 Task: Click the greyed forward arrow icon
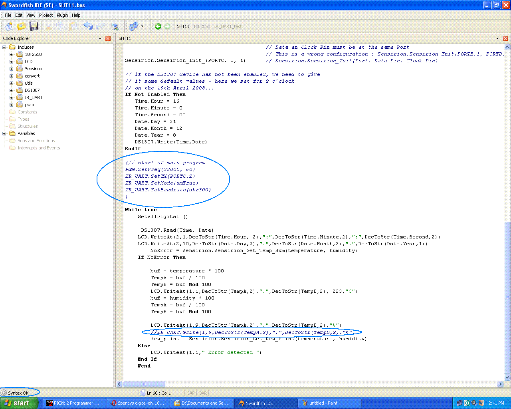tap(167, 26)
